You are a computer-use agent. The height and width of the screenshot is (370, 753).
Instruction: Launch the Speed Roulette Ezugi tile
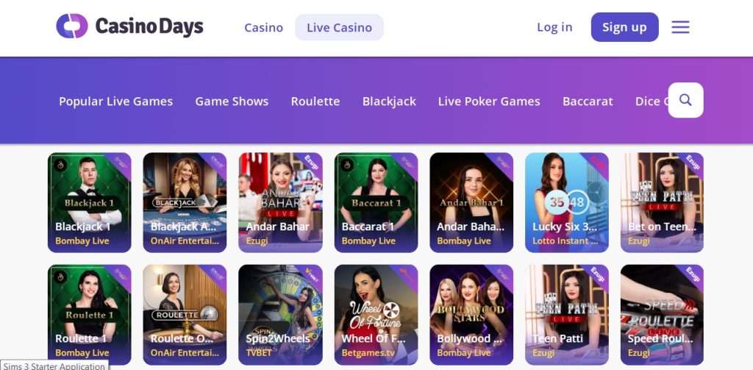click(x=662, y=315)
